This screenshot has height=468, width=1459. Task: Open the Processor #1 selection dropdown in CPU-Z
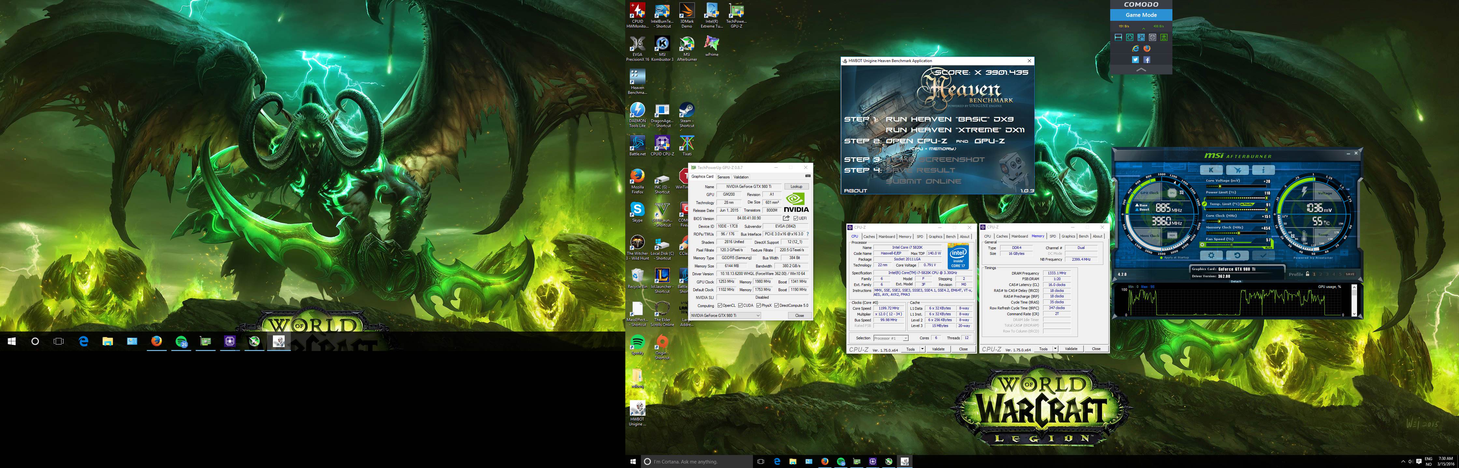[x=890, y=338]
